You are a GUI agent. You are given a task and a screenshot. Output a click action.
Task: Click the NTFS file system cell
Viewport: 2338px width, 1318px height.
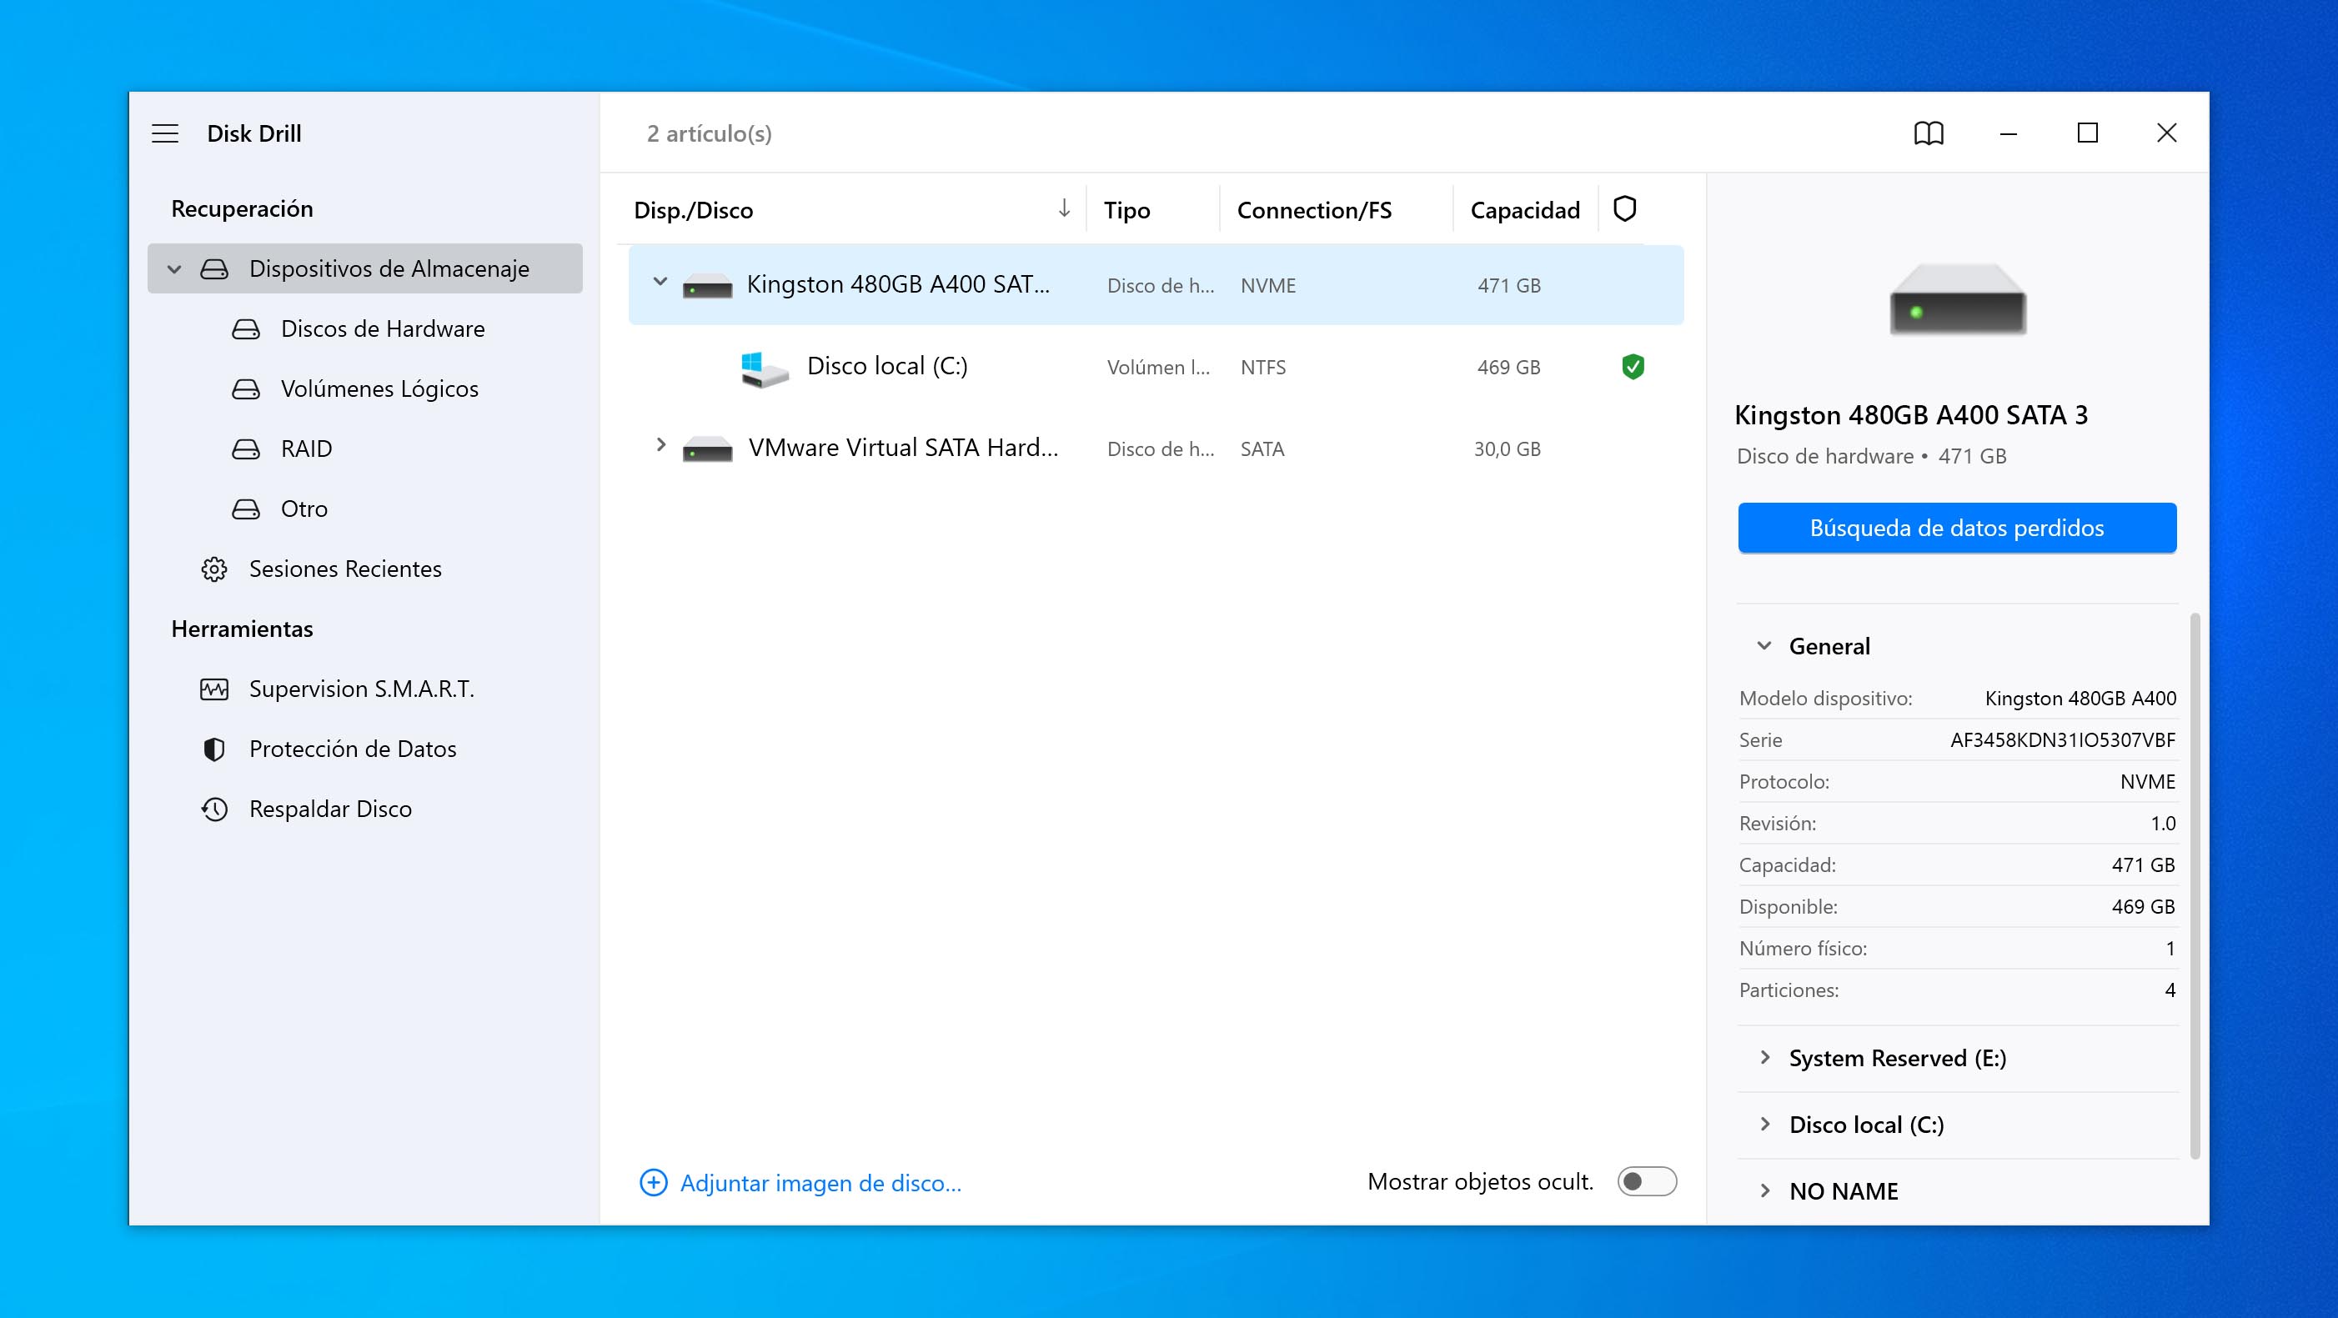pos(1262,368)
